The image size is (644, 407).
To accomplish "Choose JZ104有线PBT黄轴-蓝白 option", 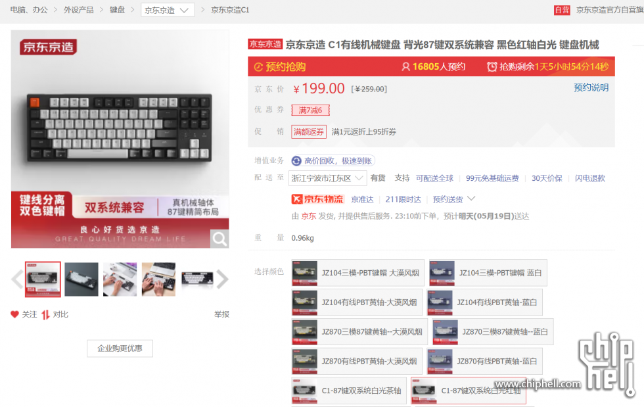I will pyautogui.click(x=485, y=302).
